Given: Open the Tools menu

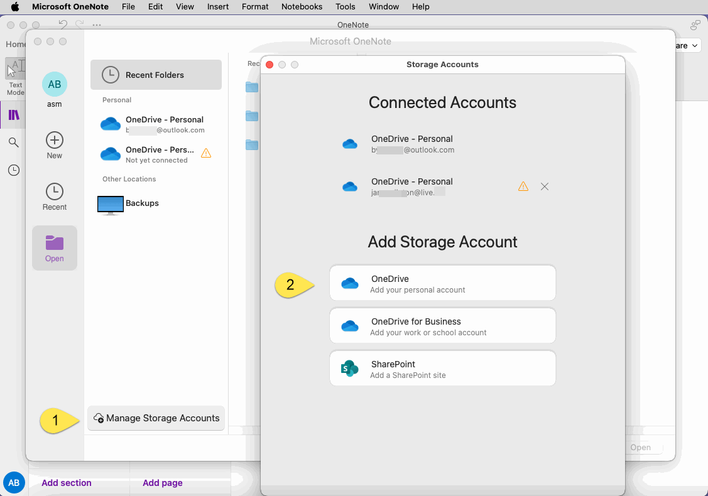Looking at the screenshot, I should (346, 7).
